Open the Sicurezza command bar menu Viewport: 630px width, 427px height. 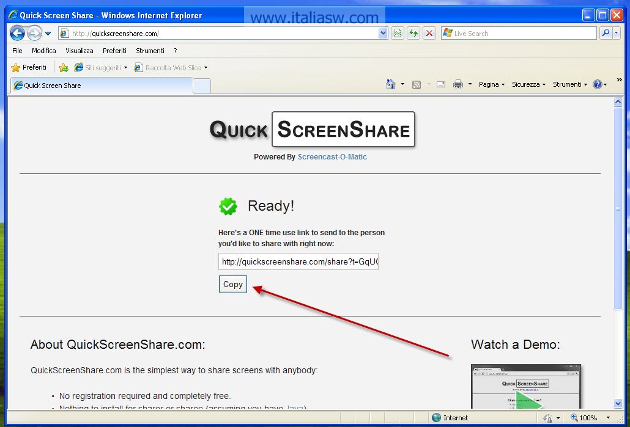[528, 84]
